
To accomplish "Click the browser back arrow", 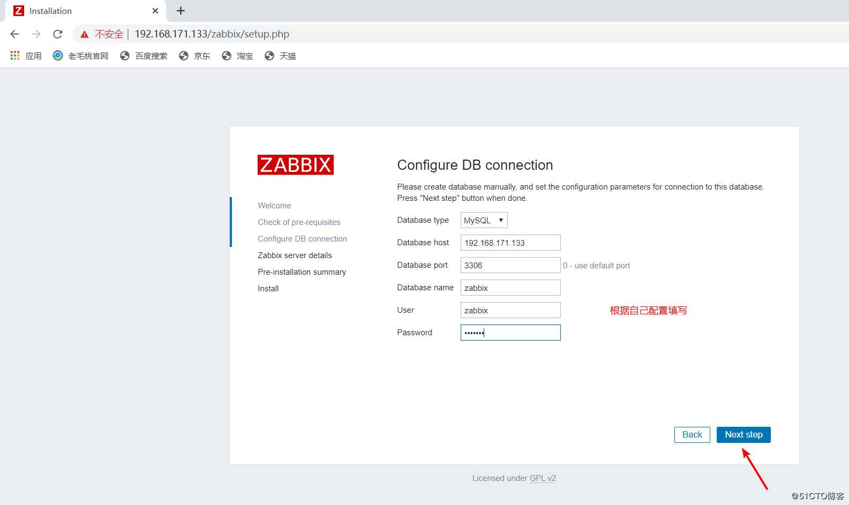I will tap(14, 34).
